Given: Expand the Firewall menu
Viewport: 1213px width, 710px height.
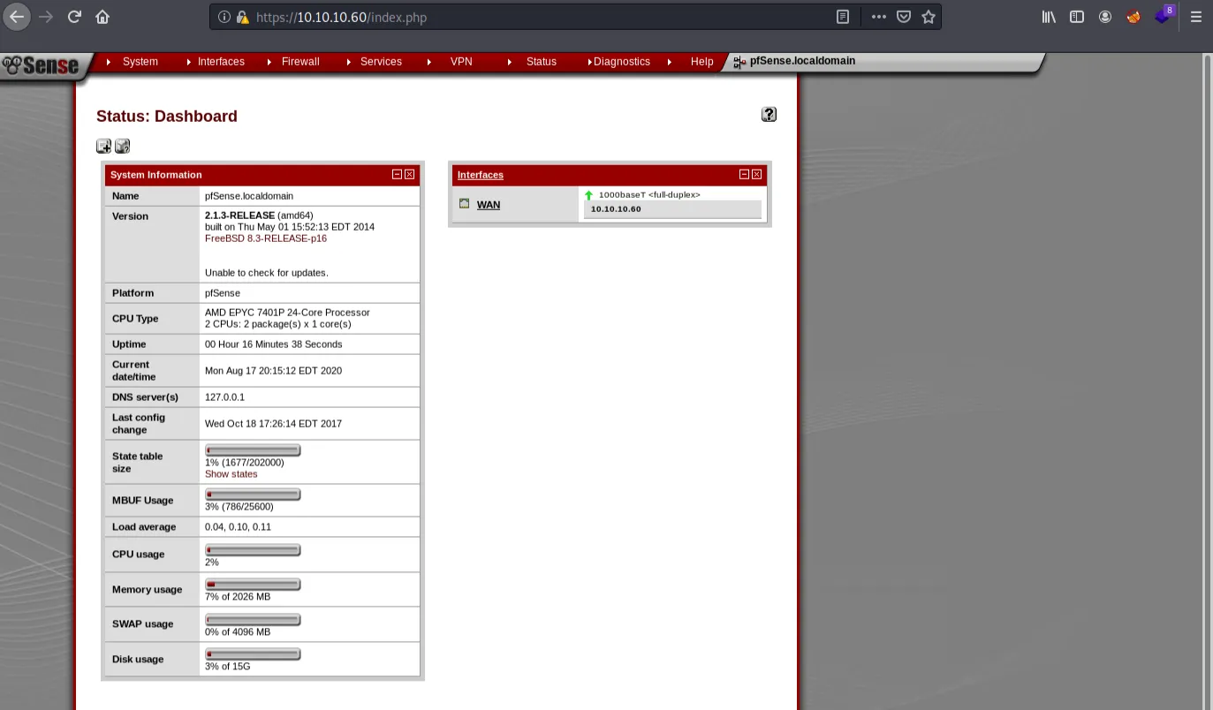Looking at the screenshot, I should pyautogui.click(x=300, y=62).
